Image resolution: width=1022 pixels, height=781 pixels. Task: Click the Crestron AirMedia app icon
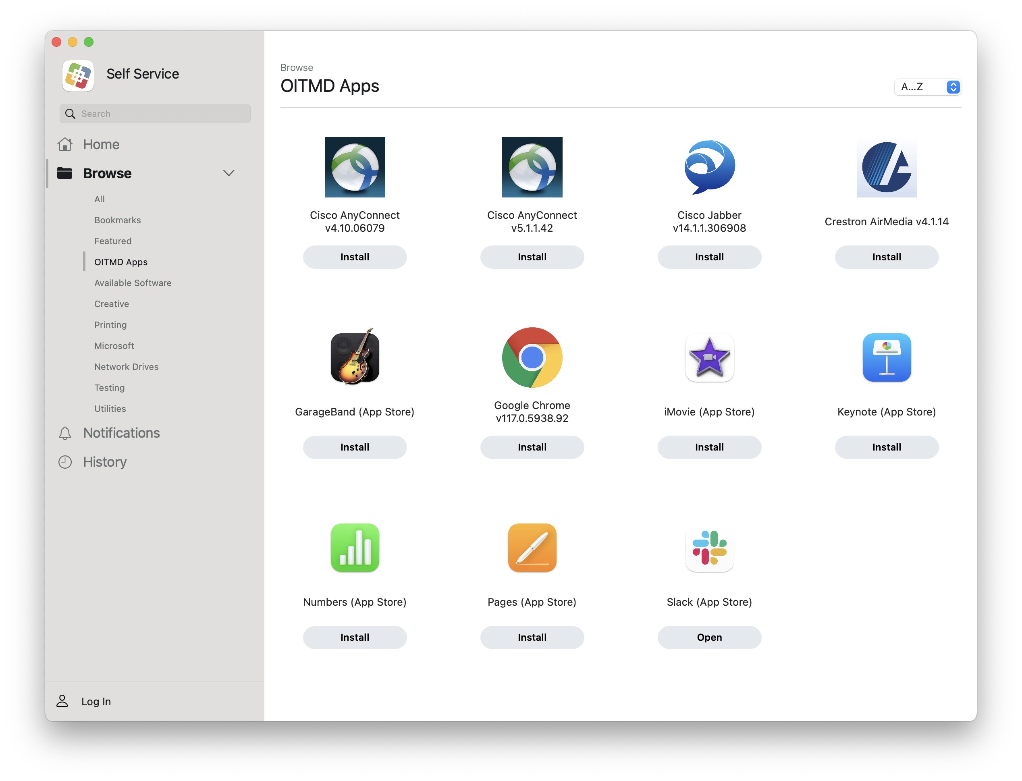[886, 167]
